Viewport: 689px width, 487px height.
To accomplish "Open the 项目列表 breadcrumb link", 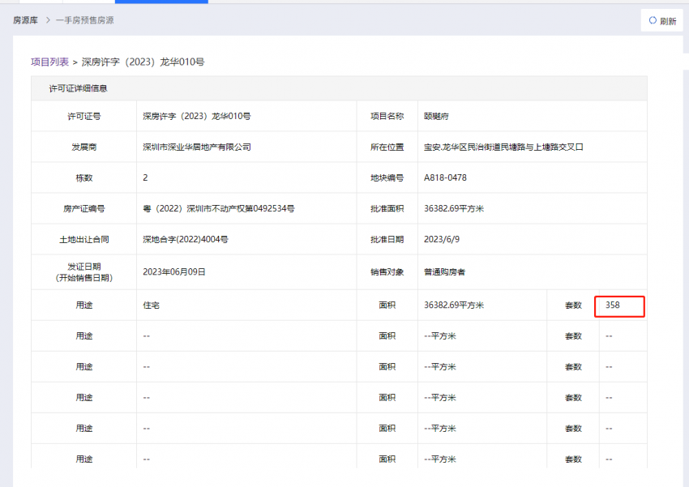I will coord(49,62).
